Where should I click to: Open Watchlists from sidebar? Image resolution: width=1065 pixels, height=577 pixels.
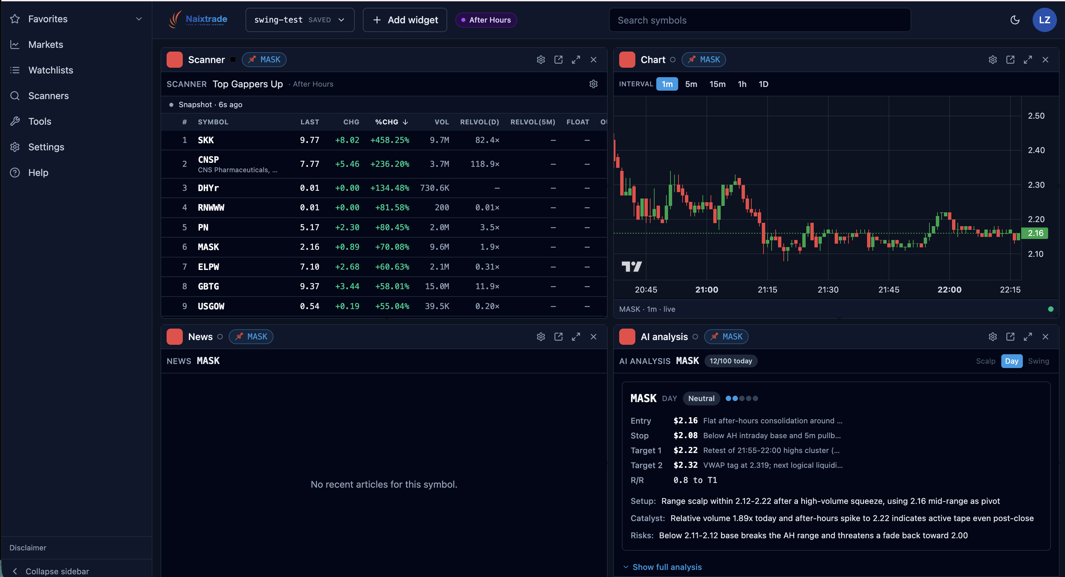[x=51, y=70]
